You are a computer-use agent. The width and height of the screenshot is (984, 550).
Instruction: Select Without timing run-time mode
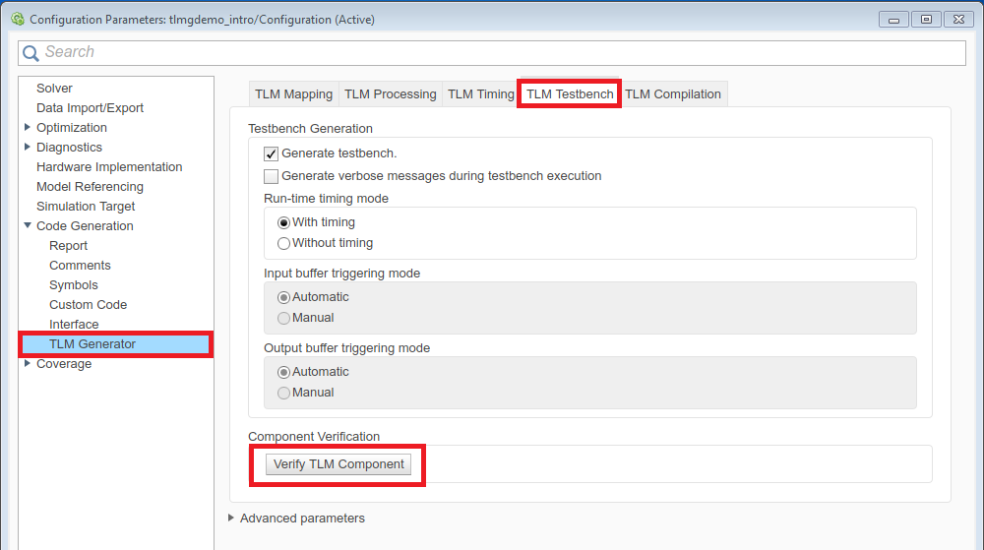[x=284, y=243]
